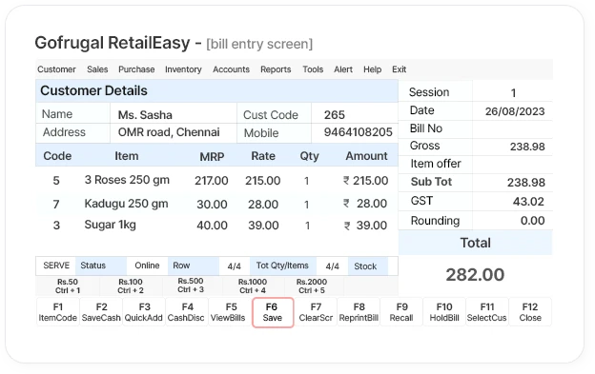The height and width of the screenshot is (374, 595).
Task: Click the ₹ 39.00 amount cell
Action: [x=365, y=226]
